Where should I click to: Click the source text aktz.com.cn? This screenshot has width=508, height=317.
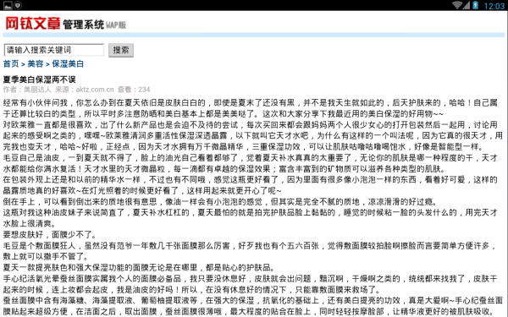click(95, 90)
